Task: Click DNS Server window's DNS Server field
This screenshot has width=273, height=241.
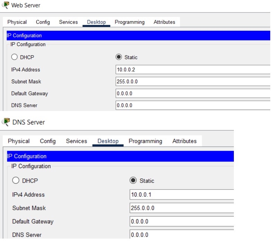Action: [182, 234]
